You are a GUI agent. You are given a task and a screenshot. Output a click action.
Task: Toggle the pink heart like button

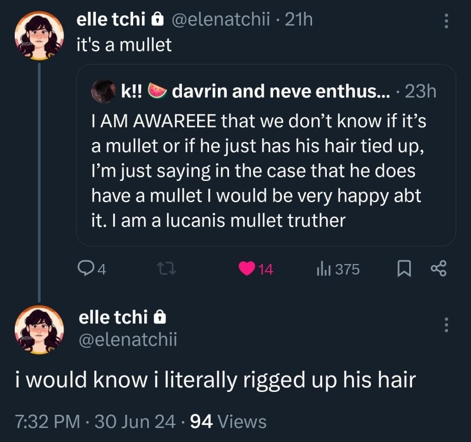[247, 269]
